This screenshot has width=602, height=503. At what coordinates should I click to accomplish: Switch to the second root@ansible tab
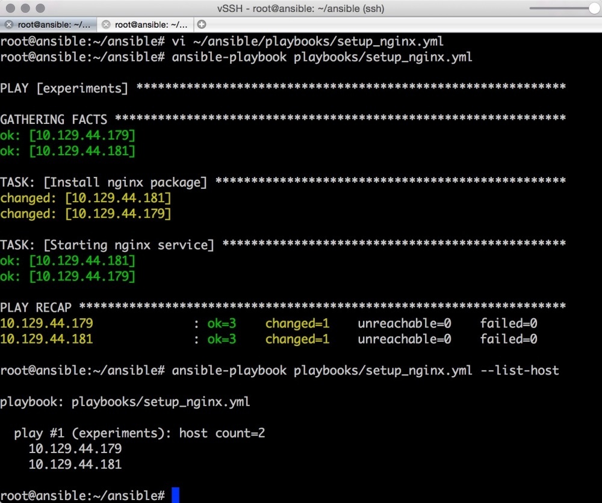146,25
